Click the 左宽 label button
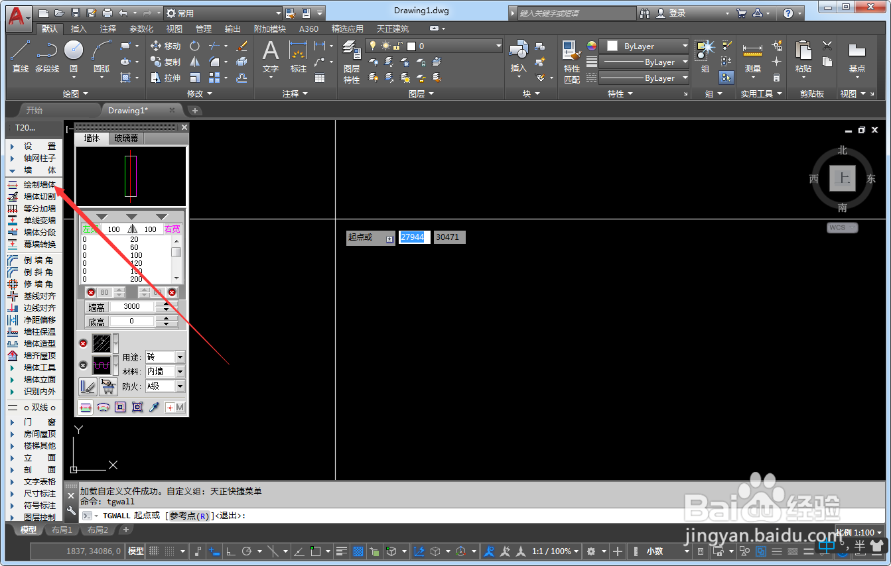Image resolution: width=891 pixels, height=566 pixels. pyautogui.click(x=90, y=229)
